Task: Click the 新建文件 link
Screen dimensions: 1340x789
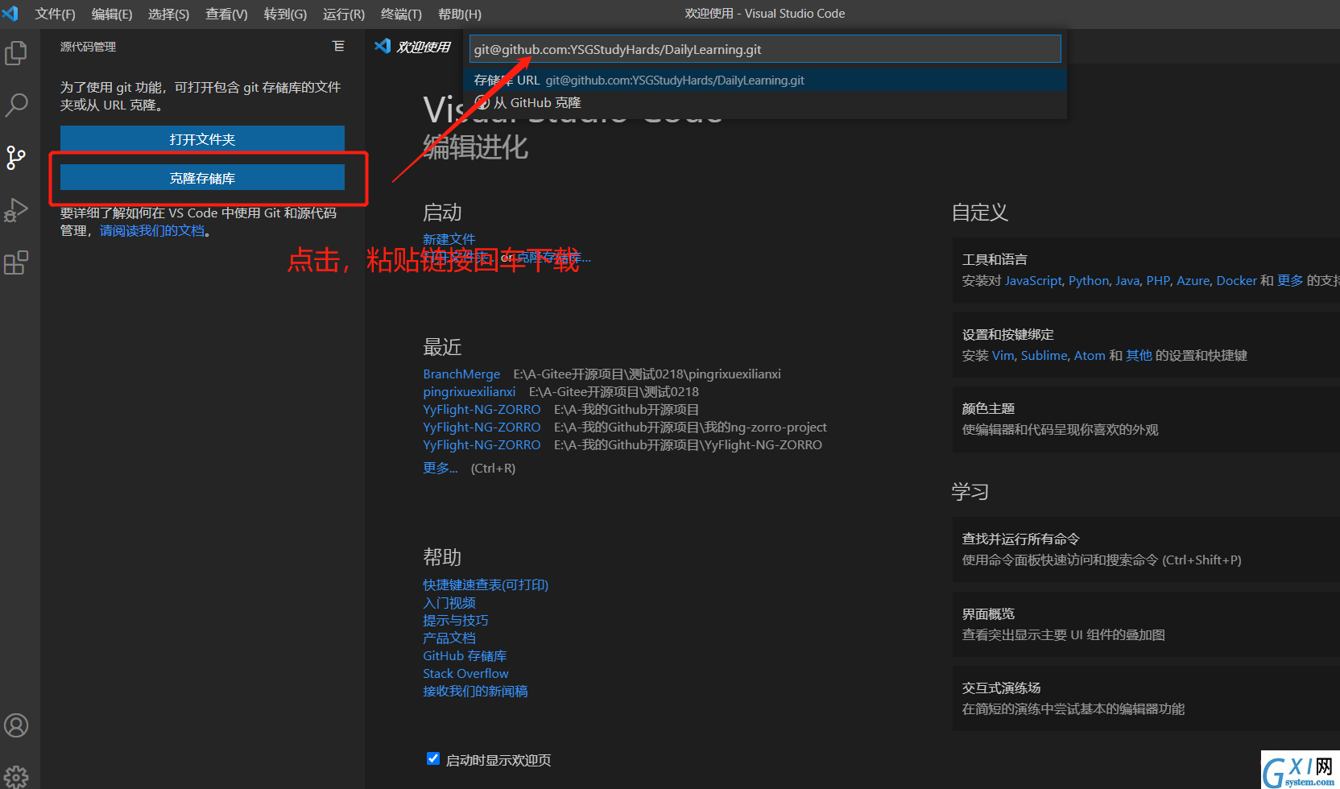Action: pos(449,239)
